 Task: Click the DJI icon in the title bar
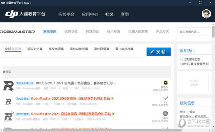click(3, 3)
